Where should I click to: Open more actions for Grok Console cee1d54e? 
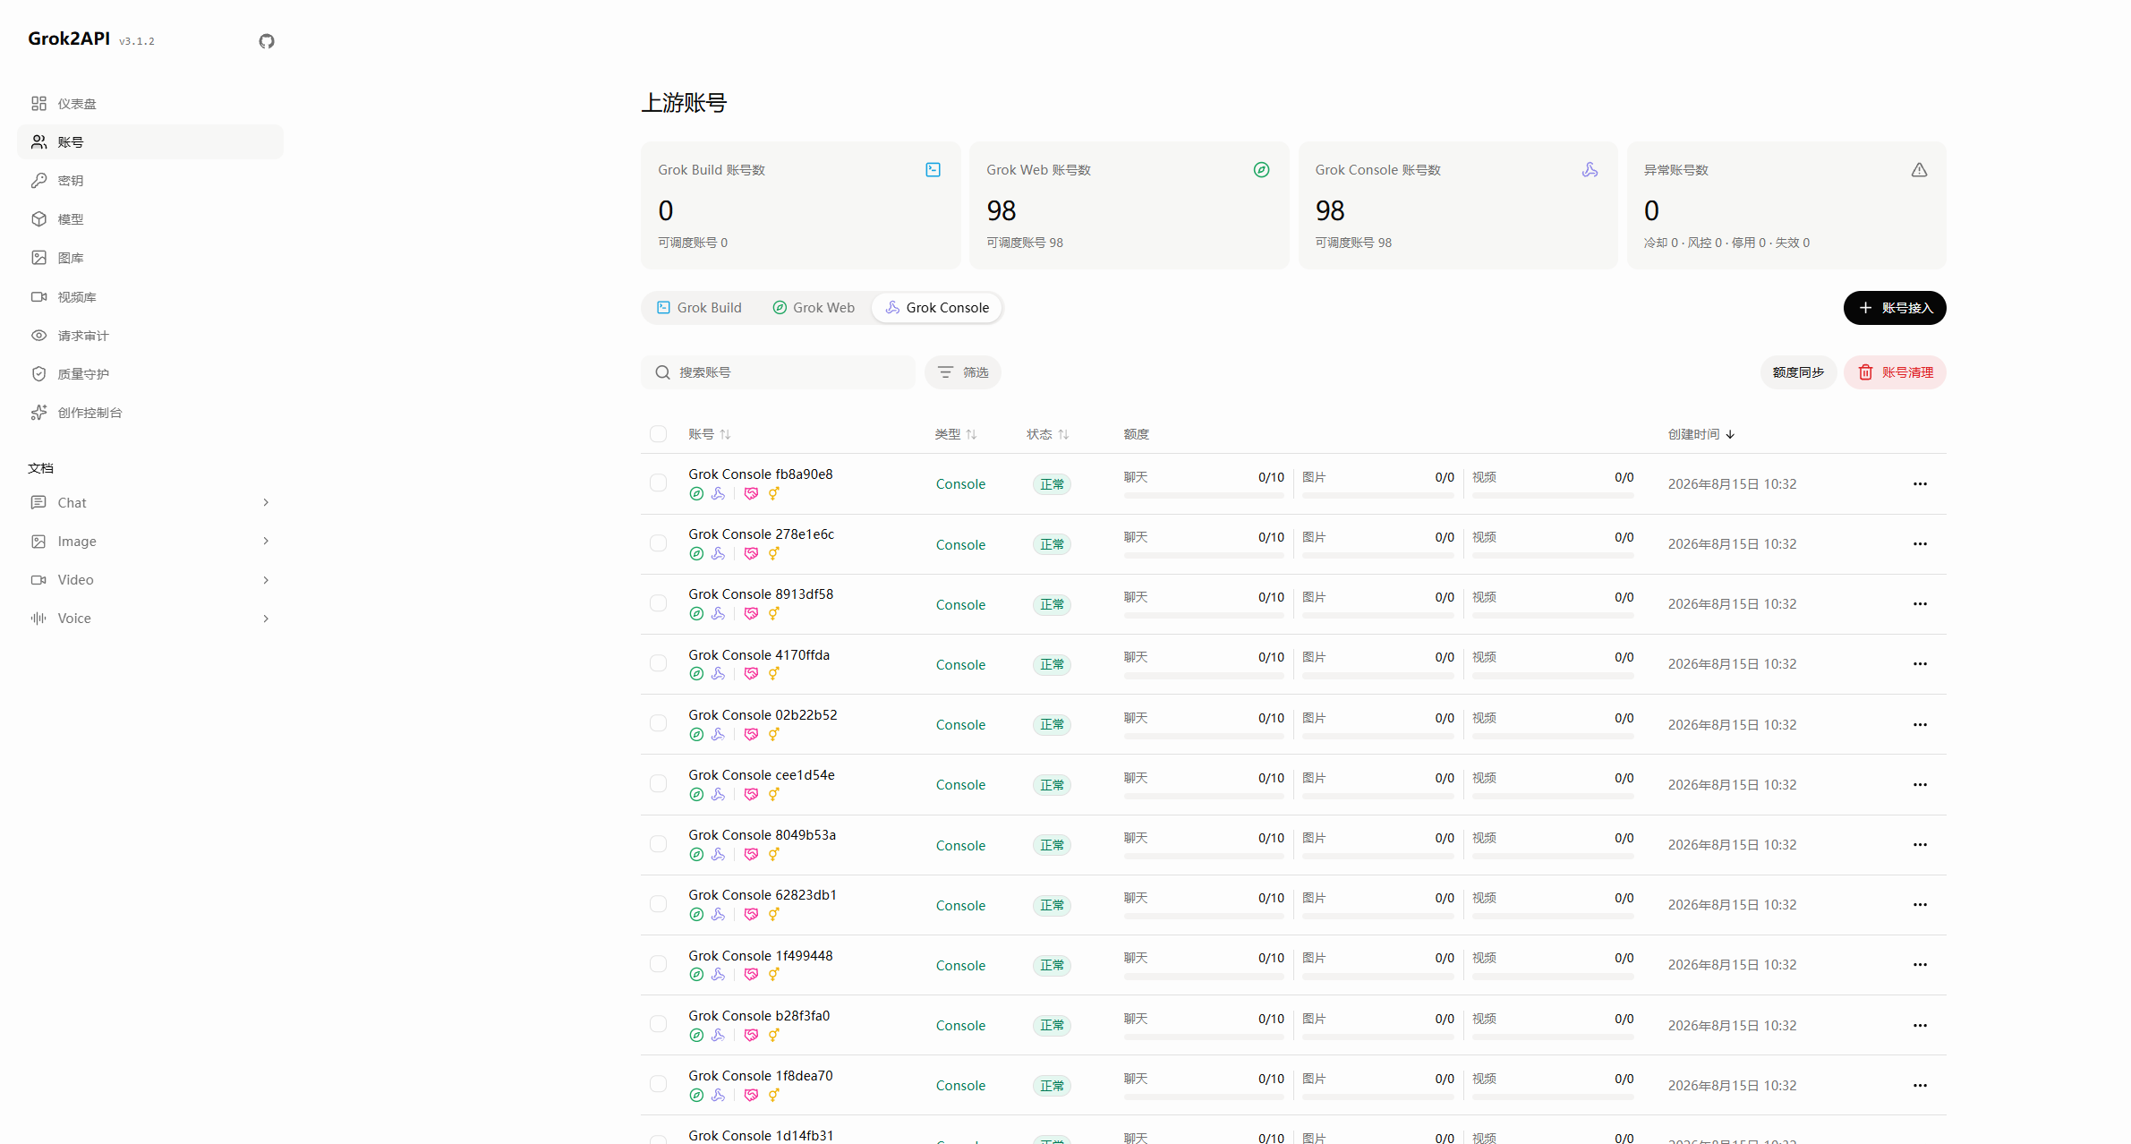coord(1920,785)
